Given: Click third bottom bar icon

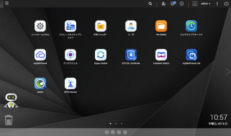Looking at the screenshot, I should (119, 132).
